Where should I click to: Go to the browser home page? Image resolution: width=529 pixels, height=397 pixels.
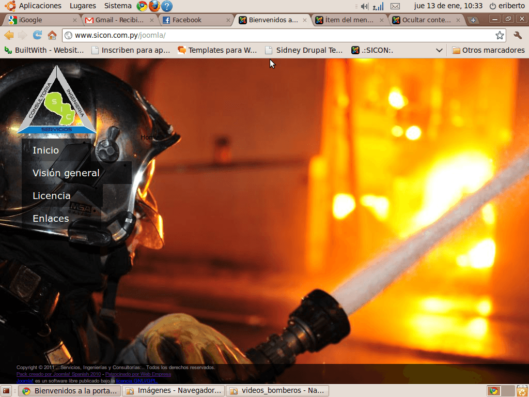pyautogui.click(x=52, y=35)
